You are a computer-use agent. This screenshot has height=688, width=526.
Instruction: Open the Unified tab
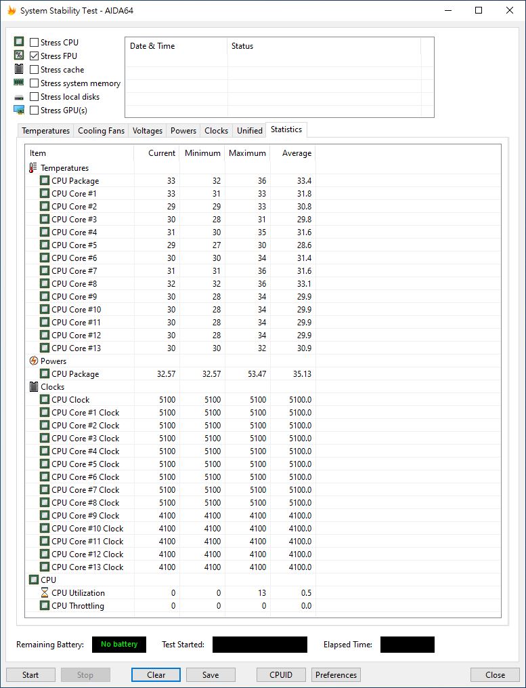pos(249,131)
